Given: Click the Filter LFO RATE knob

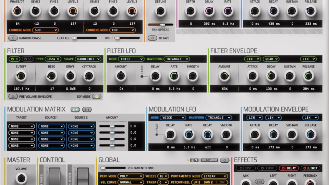Looking at the screenshot, I should (174, 76).
